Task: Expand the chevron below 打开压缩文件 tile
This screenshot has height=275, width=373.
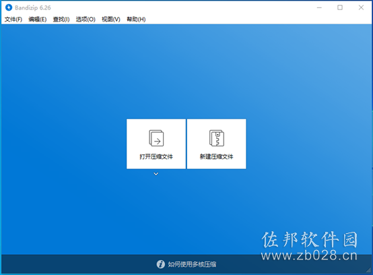Action: coord(156,174)
